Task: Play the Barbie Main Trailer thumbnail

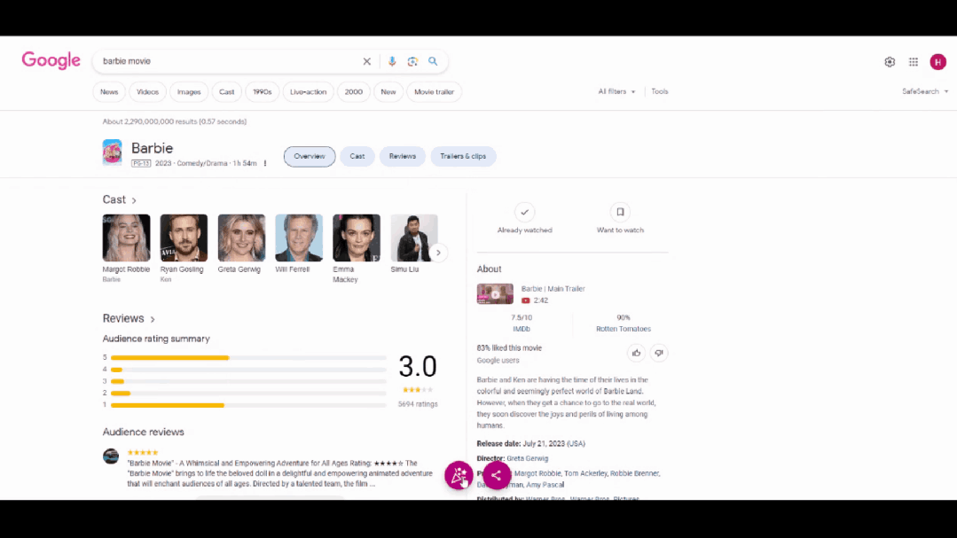Action: click(x=495, y=294)
